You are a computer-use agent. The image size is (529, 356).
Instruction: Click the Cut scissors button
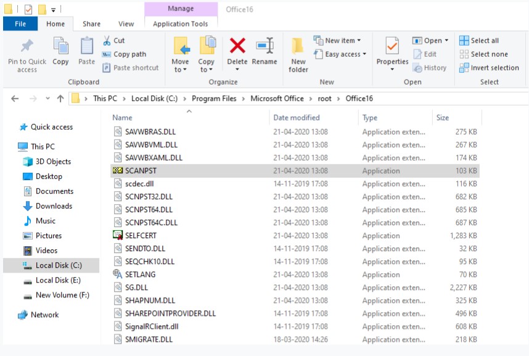[113, 41]
